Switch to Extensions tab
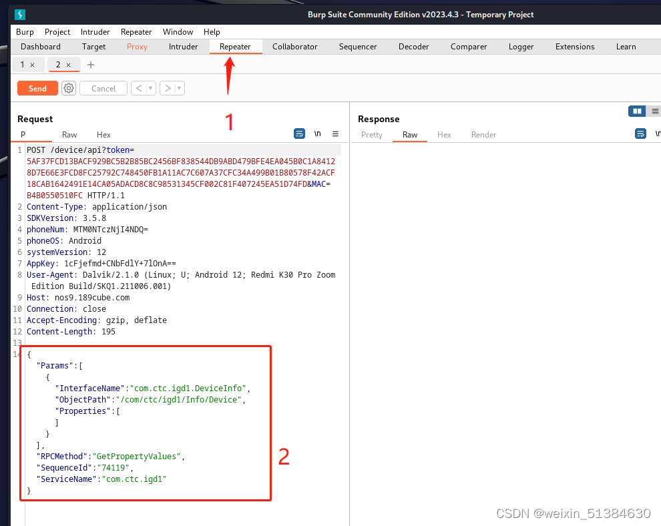The image size is (661, 526). pyautogui.click(x=575, y=46)
